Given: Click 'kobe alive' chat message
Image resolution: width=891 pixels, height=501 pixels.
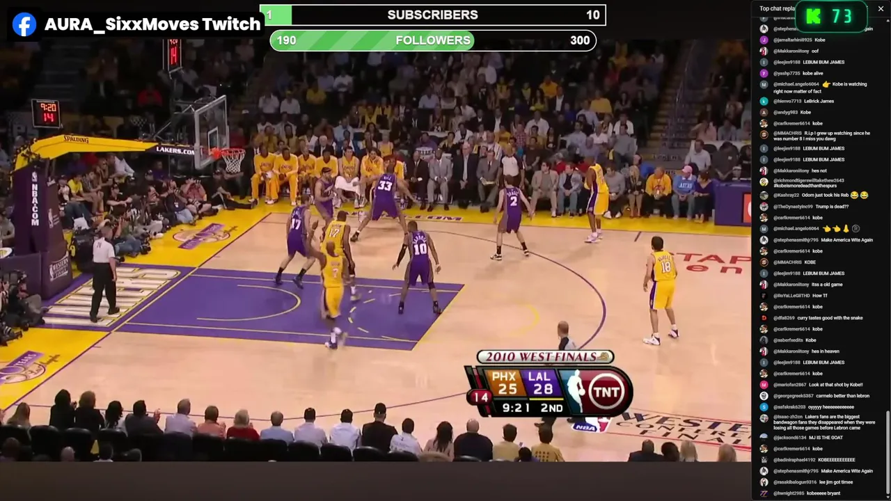Looking at the screenshot, I should point(812,73).
